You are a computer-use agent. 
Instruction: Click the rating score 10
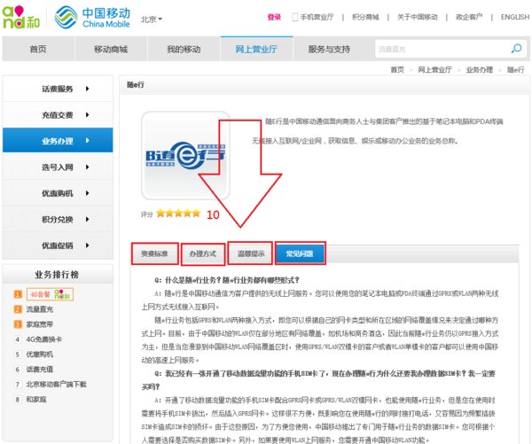213,214
